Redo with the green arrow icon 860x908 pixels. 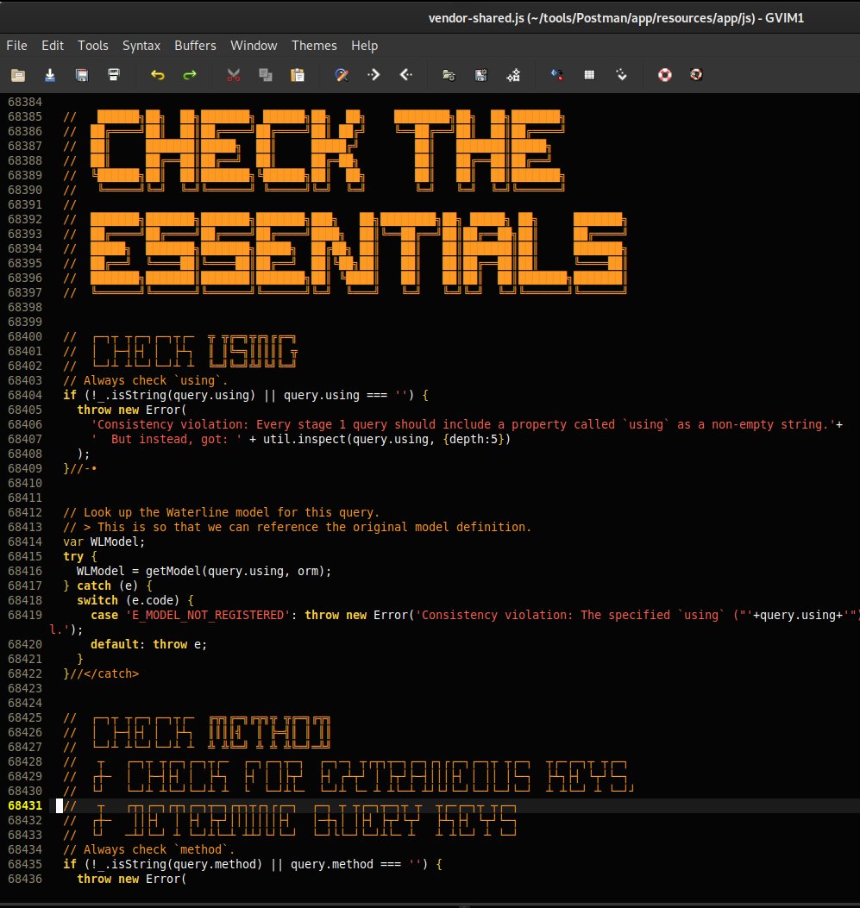click(190, 75)
